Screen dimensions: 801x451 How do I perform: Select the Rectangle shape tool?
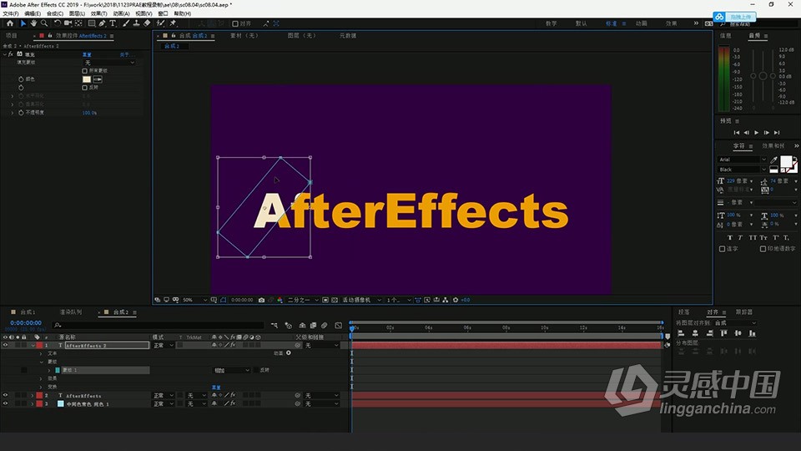coord(92,23)
